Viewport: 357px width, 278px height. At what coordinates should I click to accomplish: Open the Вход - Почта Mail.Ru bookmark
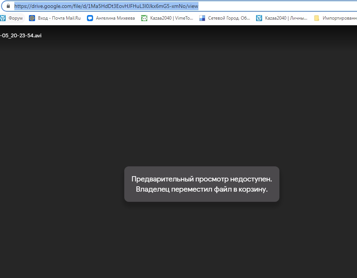tap(59, 18)
